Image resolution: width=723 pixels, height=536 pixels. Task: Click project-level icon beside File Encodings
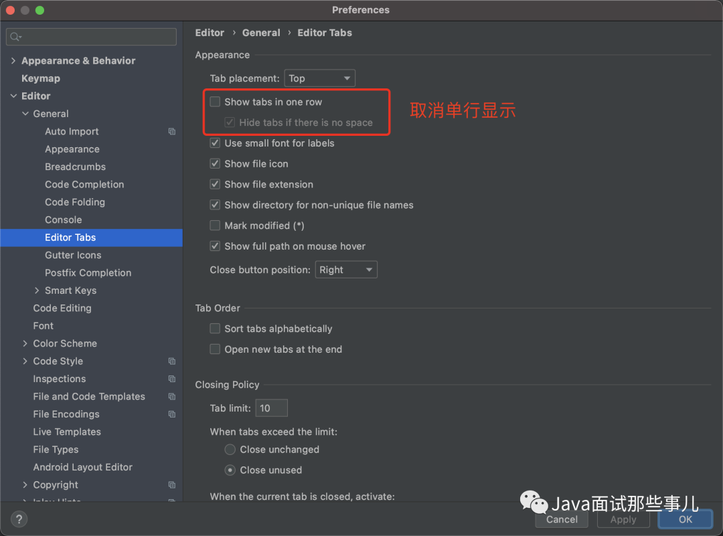click(x=172, y=414)
